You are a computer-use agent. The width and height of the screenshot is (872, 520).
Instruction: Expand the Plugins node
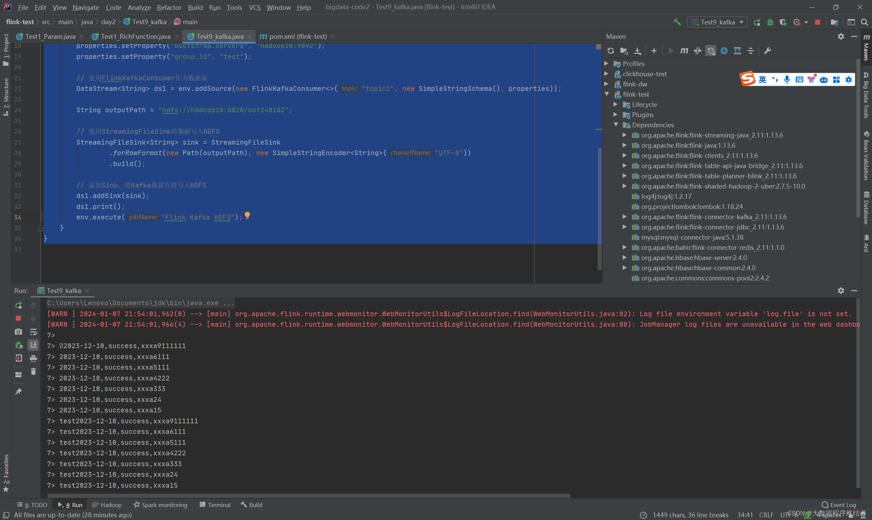click(616, 114)
